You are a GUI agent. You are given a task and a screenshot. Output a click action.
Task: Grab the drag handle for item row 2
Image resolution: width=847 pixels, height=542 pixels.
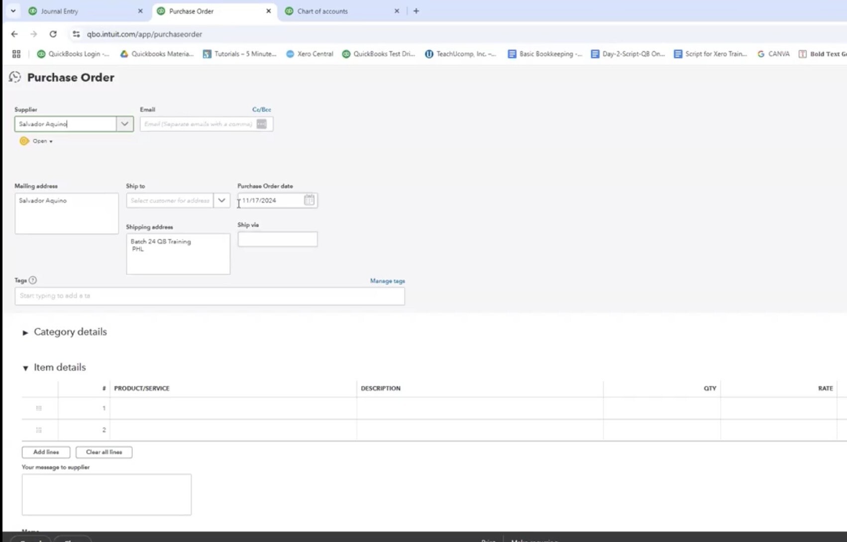[39, 430]
